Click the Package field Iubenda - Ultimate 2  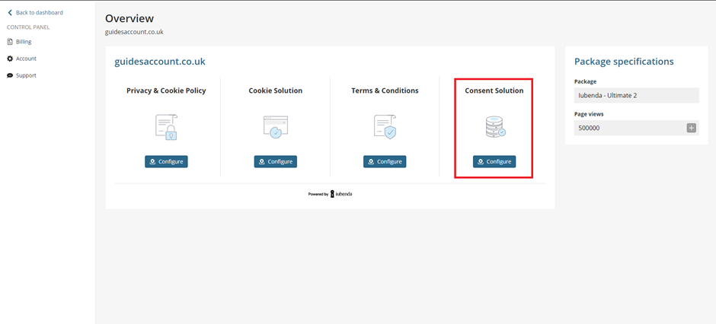[637, 95]
